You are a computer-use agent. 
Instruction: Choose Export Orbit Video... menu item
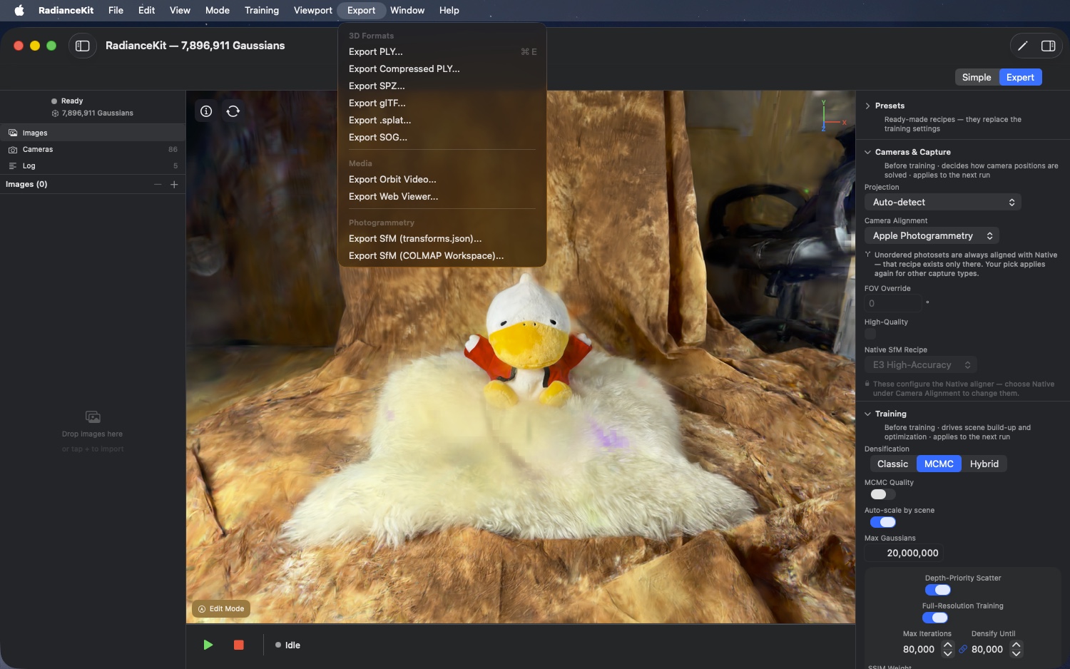[442, 179]
